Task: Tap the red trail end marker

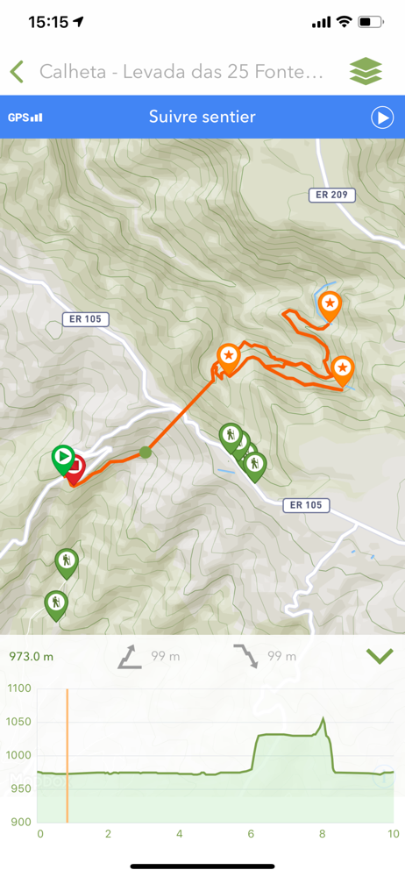Action: pos(75,470)
